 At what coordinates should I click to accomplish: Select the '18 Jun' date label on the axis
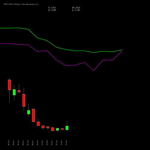66,143
